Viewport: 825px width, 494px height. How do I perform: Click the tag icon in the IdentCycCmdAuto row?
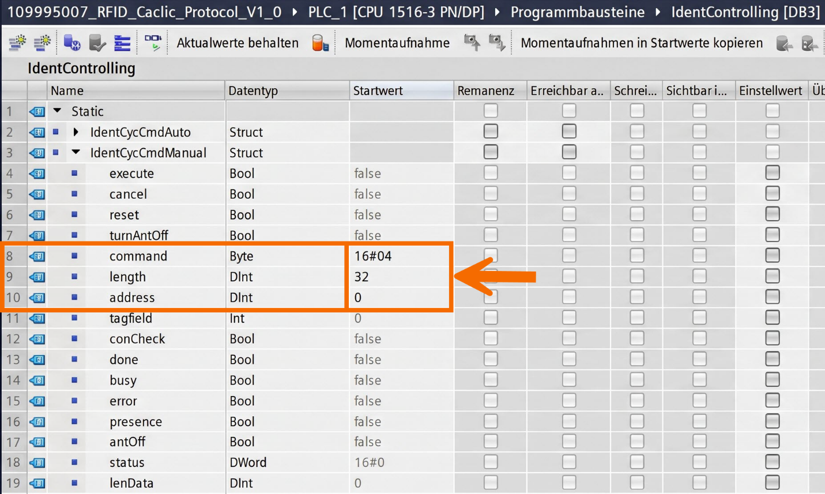tap(37, 132)
